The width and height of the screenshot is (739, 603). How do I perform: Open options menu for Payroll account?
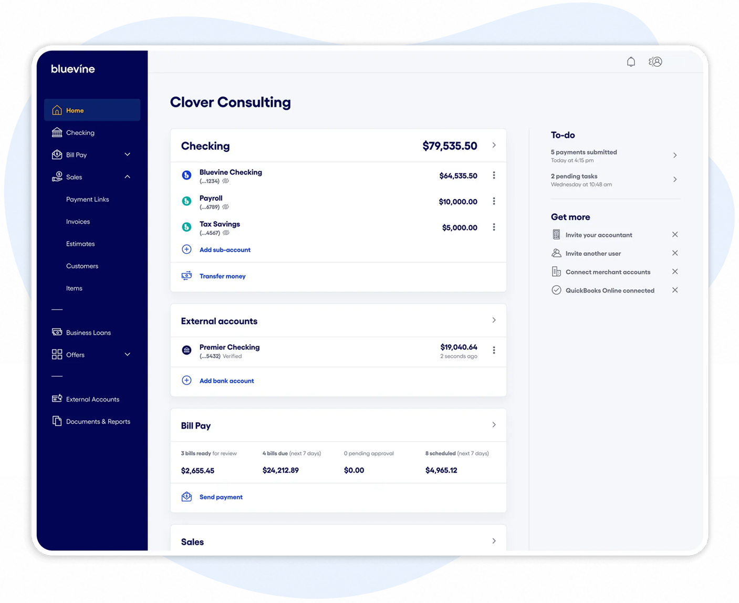[494, 201]
